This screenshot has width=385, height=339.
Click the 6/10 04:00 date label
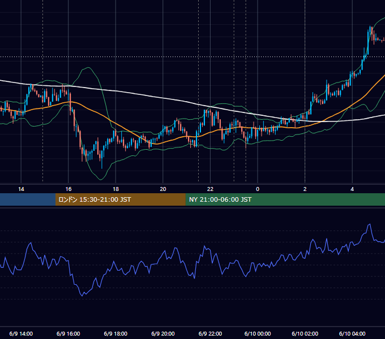352,333
